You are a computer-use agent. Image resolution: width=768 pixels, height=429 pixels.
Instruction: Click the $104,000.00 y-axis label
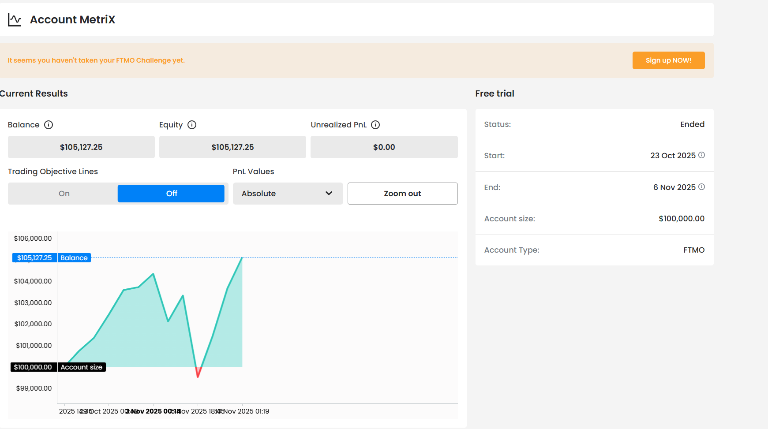point(33,281)
